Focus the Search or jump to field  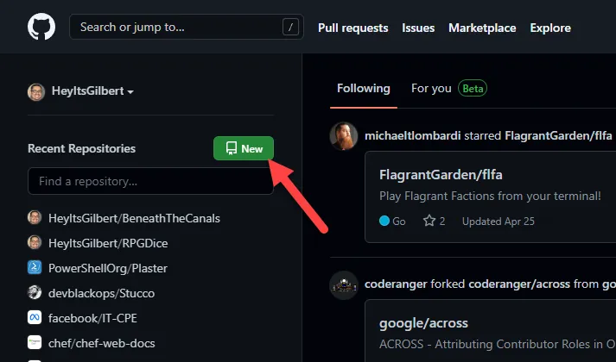[187, 27]
